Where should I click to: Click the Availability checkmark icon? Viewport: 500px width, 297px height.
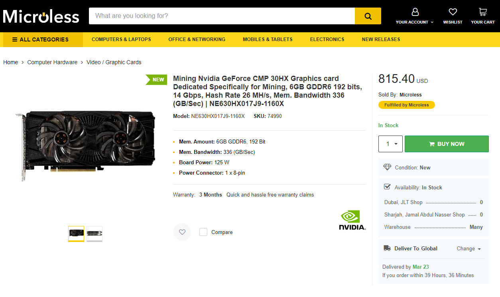[387, 187]
